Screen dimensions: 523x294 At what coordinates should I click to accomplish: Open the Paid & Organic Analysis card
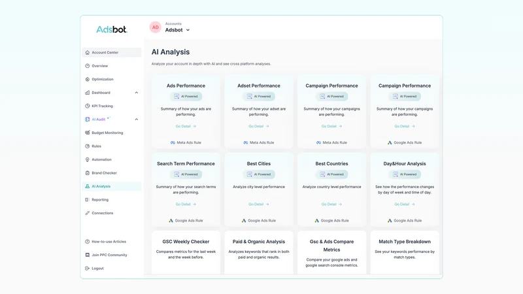pyautogui.click(x=259, y=252)
